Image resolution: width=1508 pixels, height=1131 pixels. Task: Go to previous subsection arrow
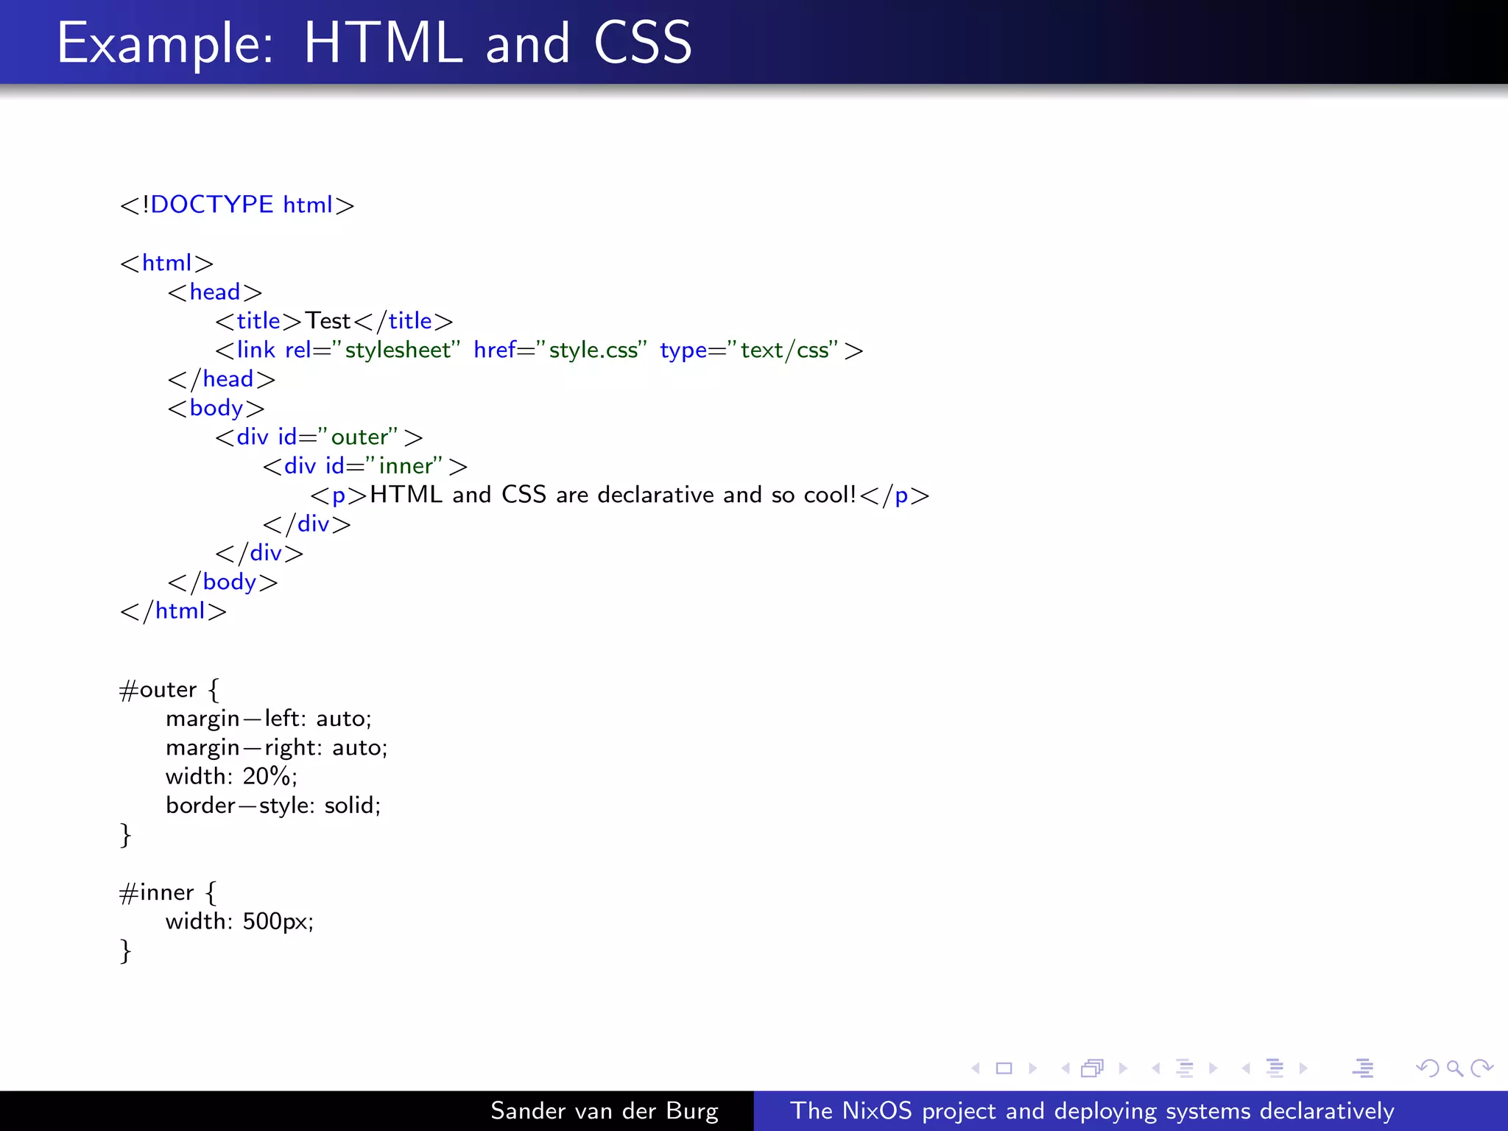pyautogui.click(x=1155, y=1068)
